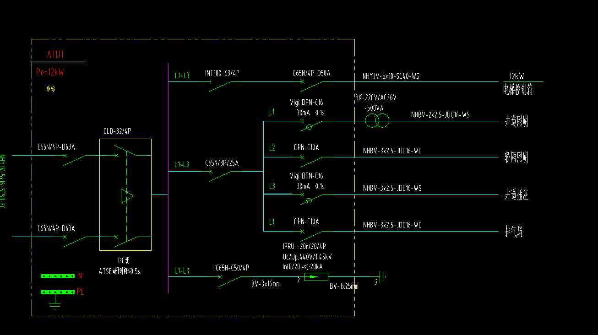Screen dimensions: 598x335
Task: Select the BK-220V/AC36V transformer label
Action: pyautogui.click(x=375, y=98)
